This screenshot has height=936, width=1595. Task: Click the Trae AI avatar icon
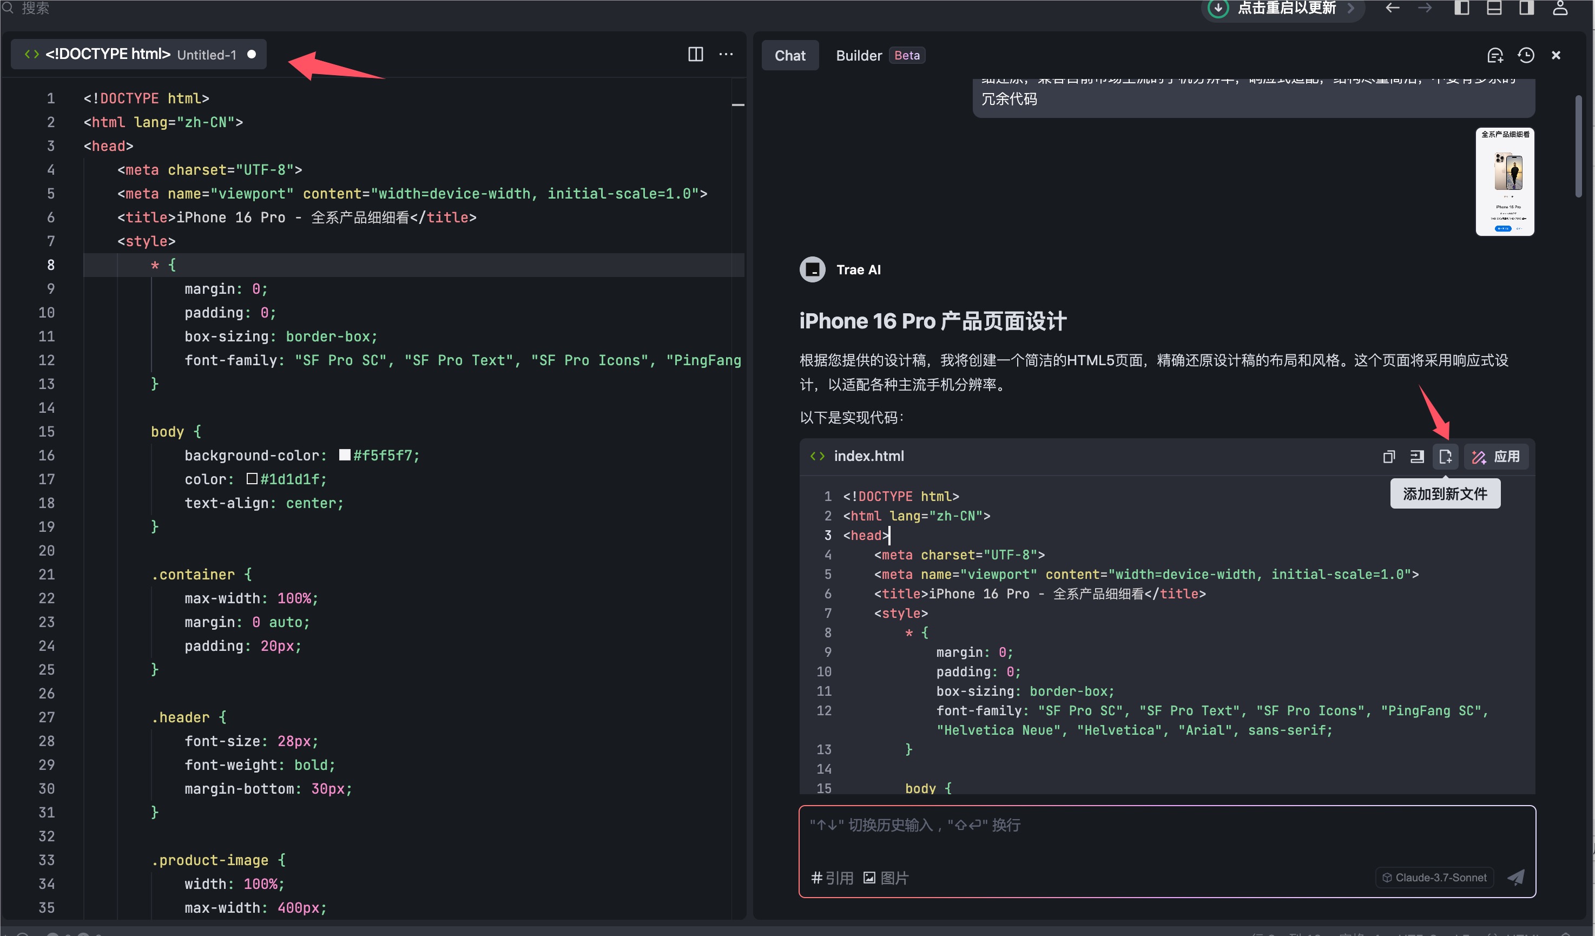812,269
